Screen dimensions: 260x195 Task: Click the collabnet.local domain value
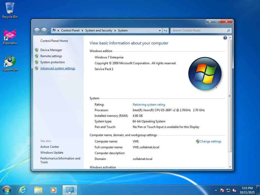143,159
